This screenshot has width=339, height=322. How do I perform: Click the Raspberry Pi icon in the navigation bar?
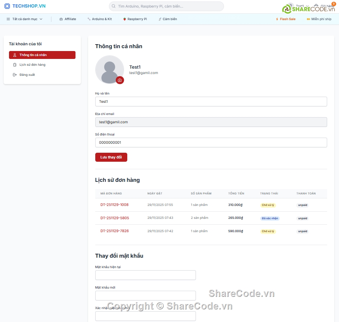point(124,19)
